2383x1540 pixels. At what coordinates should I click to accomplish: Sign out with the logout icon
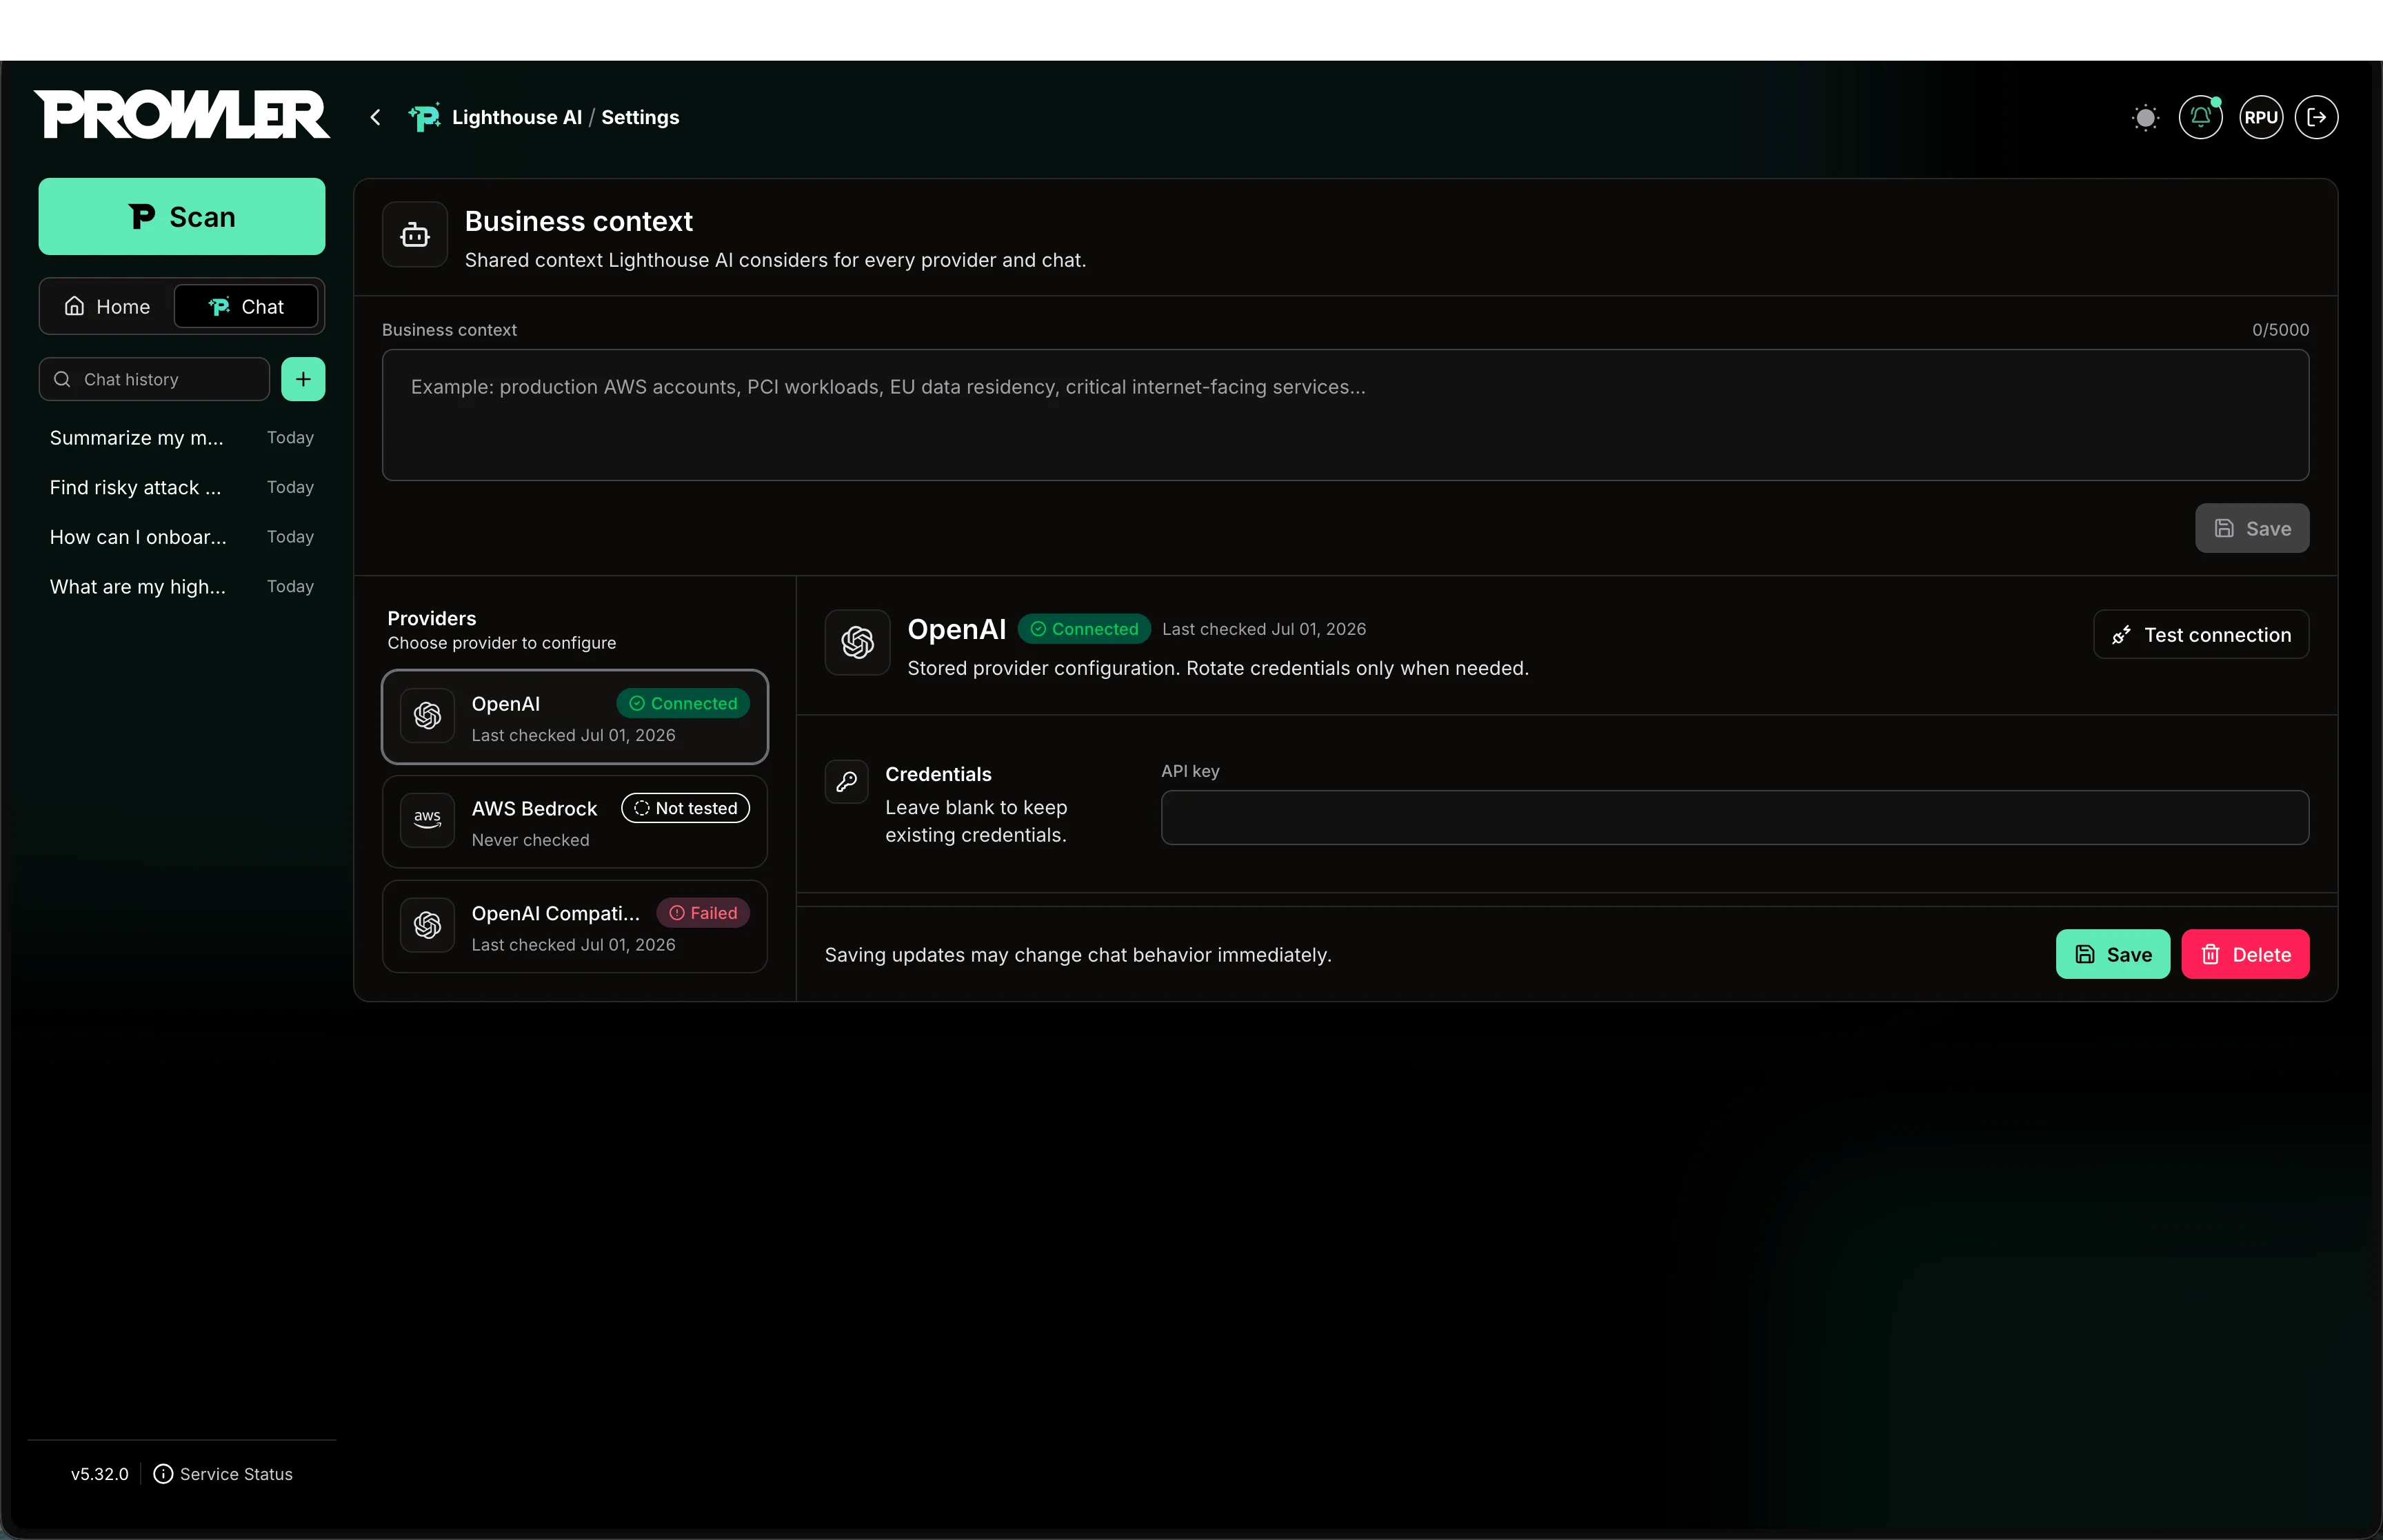[2317, 117]
